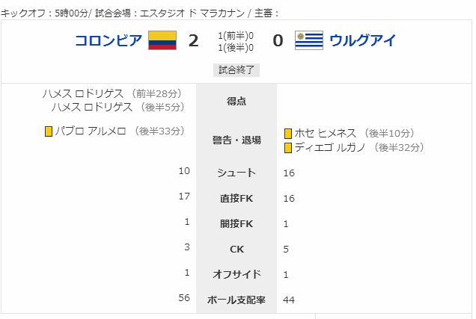The width and height of the screenshot is (476, 319).
Task: Click the ボール支配率 stat label
Action: click(x=237, y=300)
